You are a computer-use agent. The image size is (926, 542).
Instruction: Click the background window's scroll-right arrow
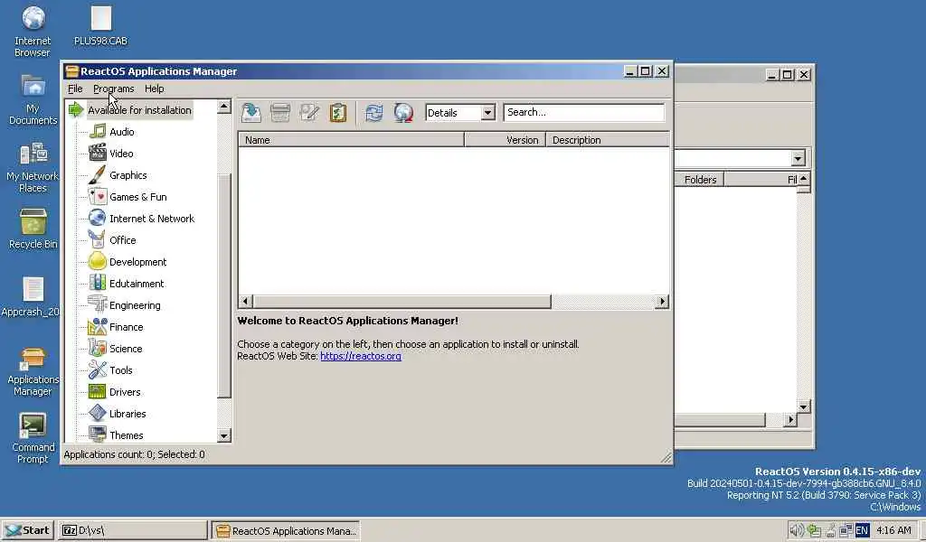(x=790, y=420)
